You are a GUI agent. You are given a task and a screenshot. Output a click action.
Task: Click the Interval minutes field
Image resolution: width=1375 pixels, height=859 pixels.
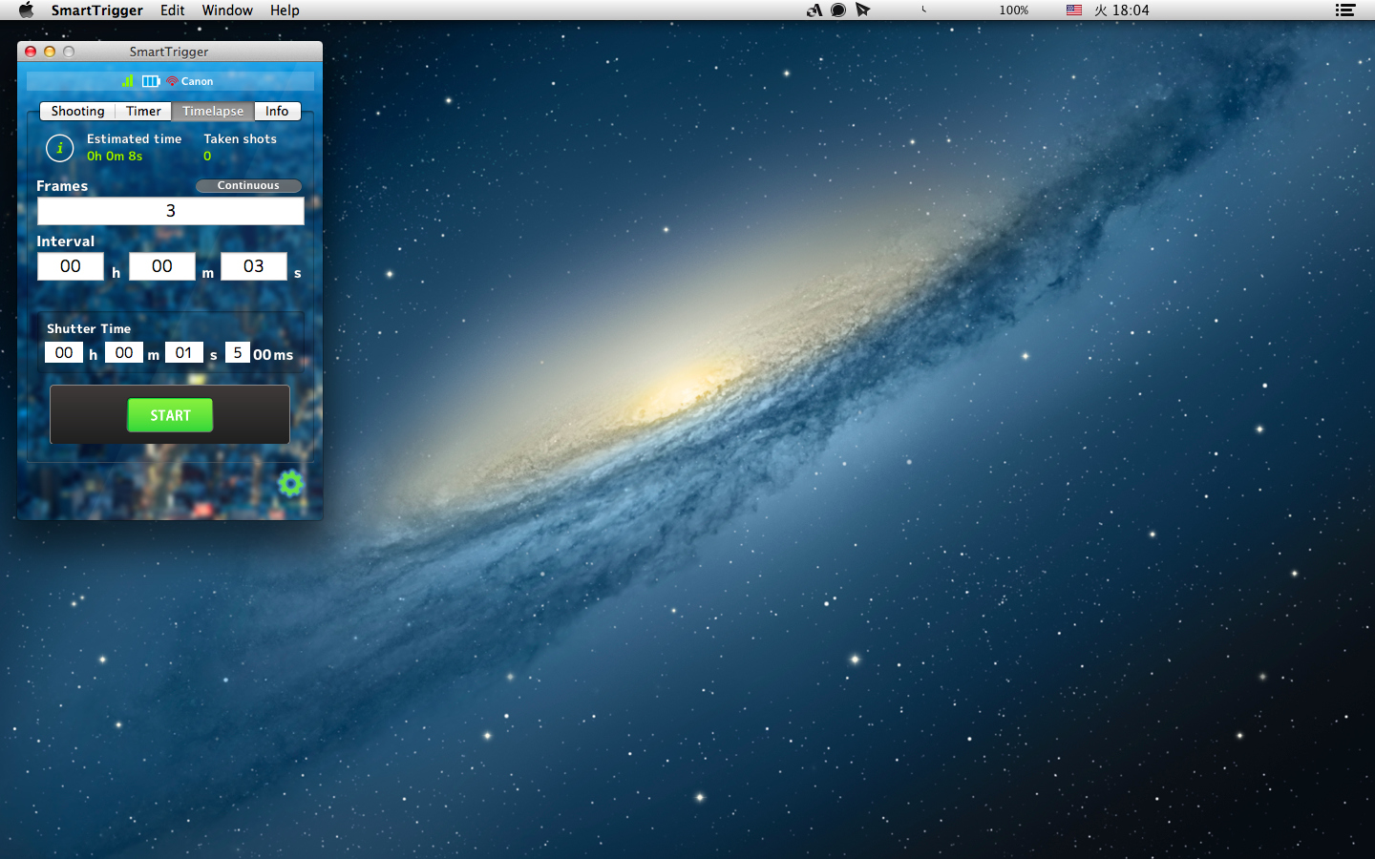pos(162,266)
